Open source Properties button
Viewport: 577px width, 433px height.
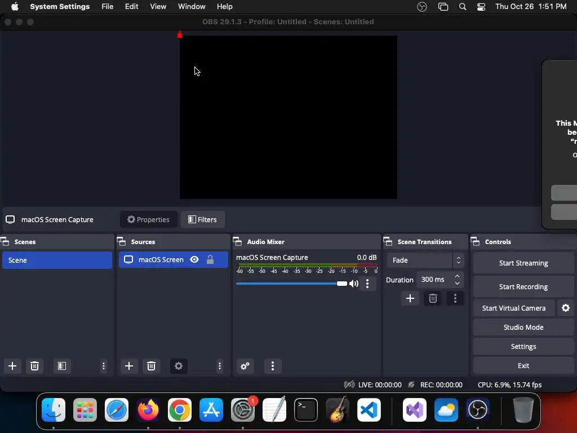[149, 219]
